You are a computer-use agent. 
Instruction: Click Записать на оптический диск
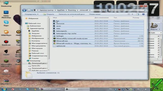(x=72, y=14)
